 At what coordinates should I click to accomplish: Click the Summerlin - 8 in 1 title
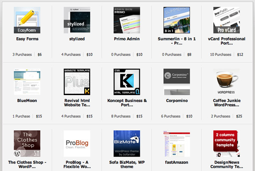tap(177, 41)
